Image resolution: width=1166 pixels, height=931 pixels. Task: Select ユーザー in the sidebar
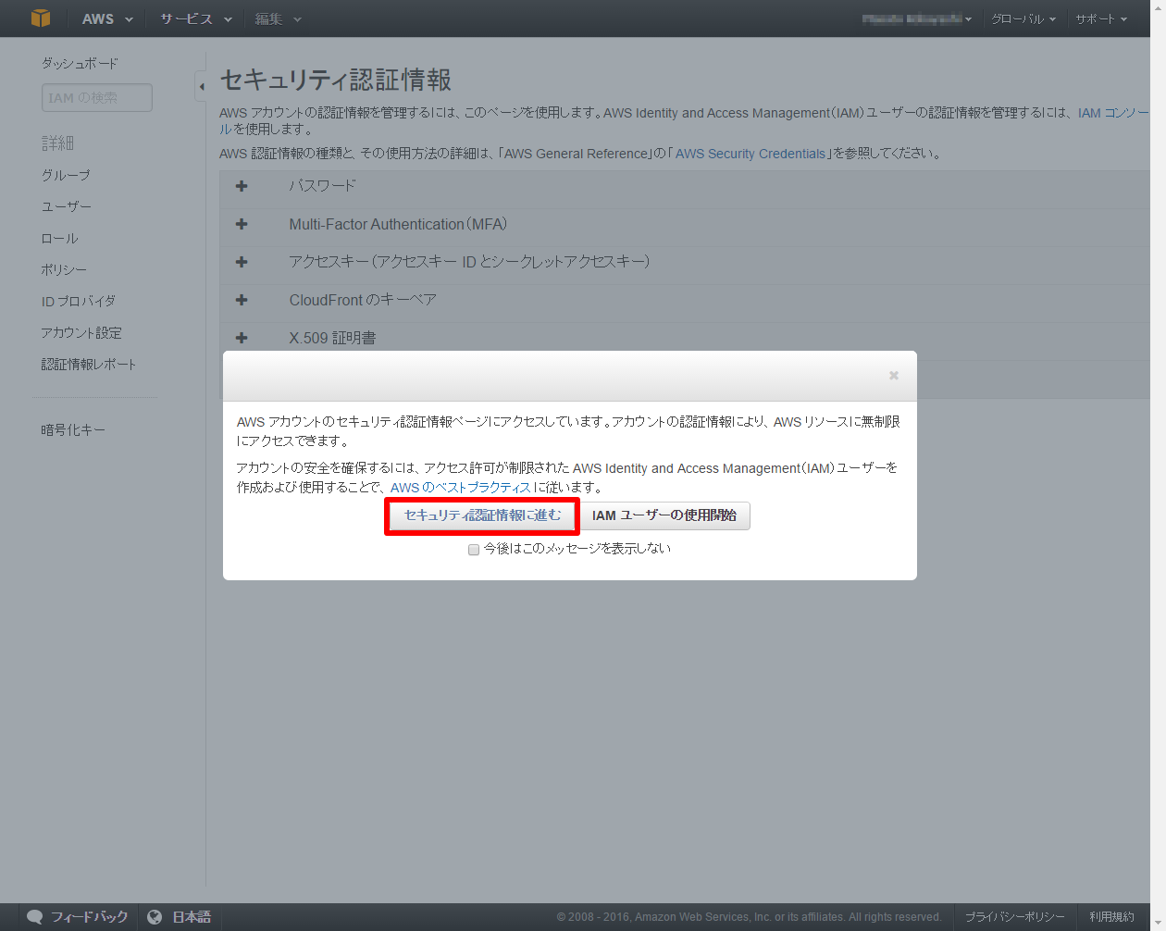67,206
